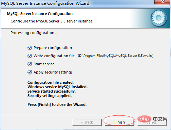171x130 pixels.
Task: Click the Write configuration file checkmark icon
Action: pyautogui.click(x=30, y=56)
